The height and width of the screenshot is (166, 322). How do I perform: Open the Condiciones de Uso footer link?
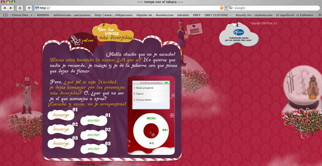pos(83,164)
